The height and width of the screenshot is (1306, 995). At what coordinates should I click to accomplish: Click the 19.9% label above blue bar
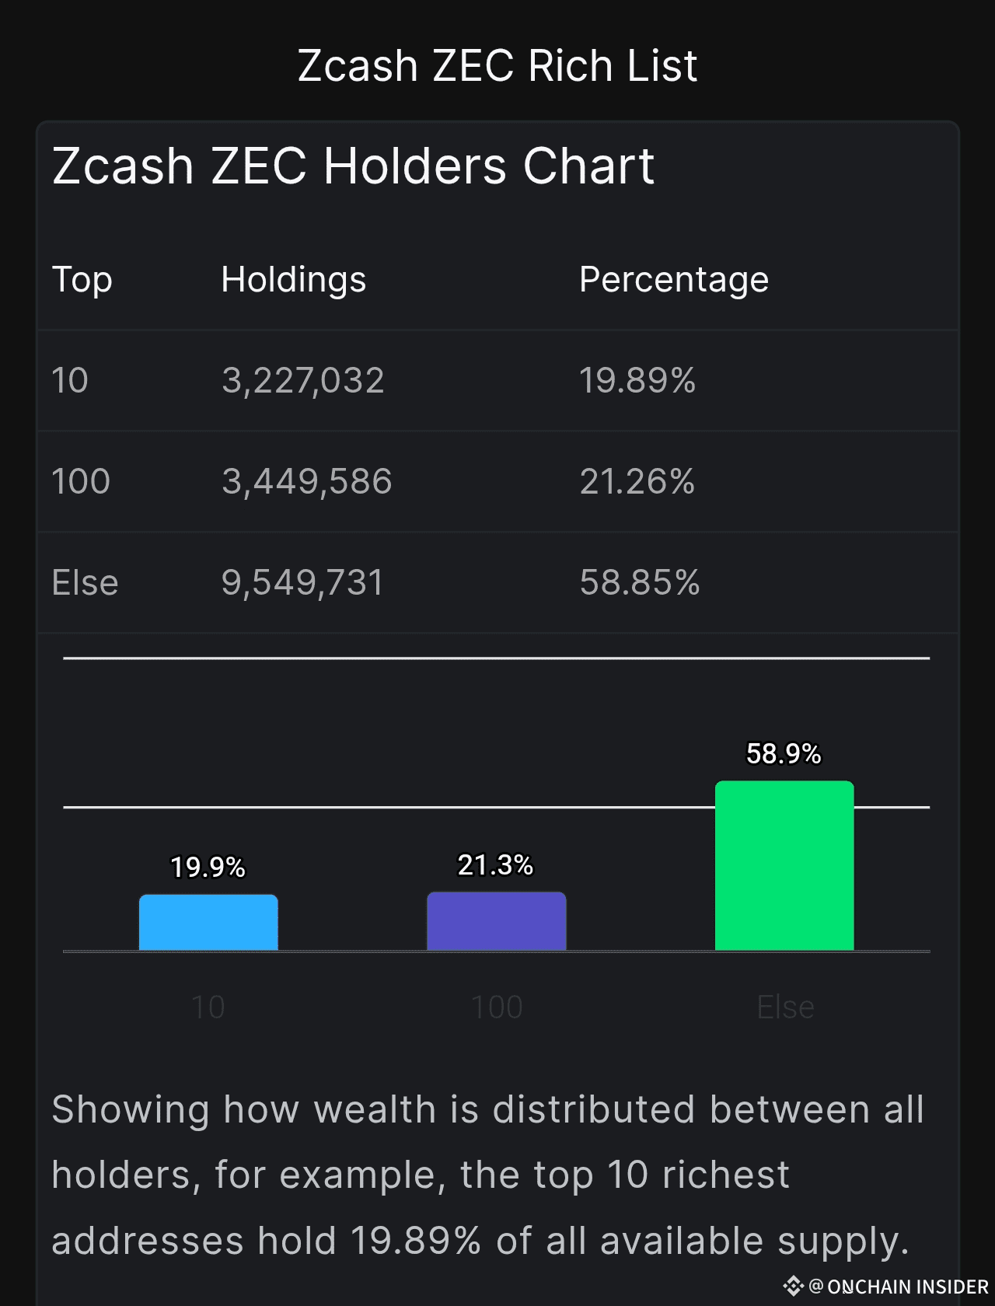pyautogui.click(x=208, y=867)
